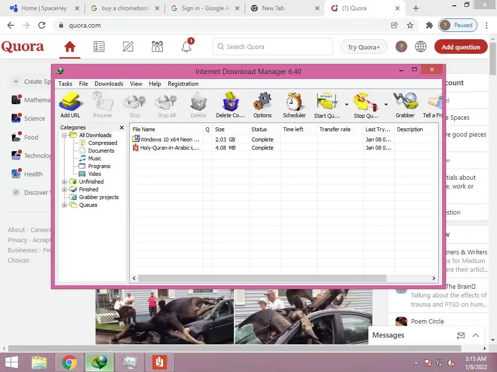Sort by Size column header
497x372 pixels.
[231, 129]
